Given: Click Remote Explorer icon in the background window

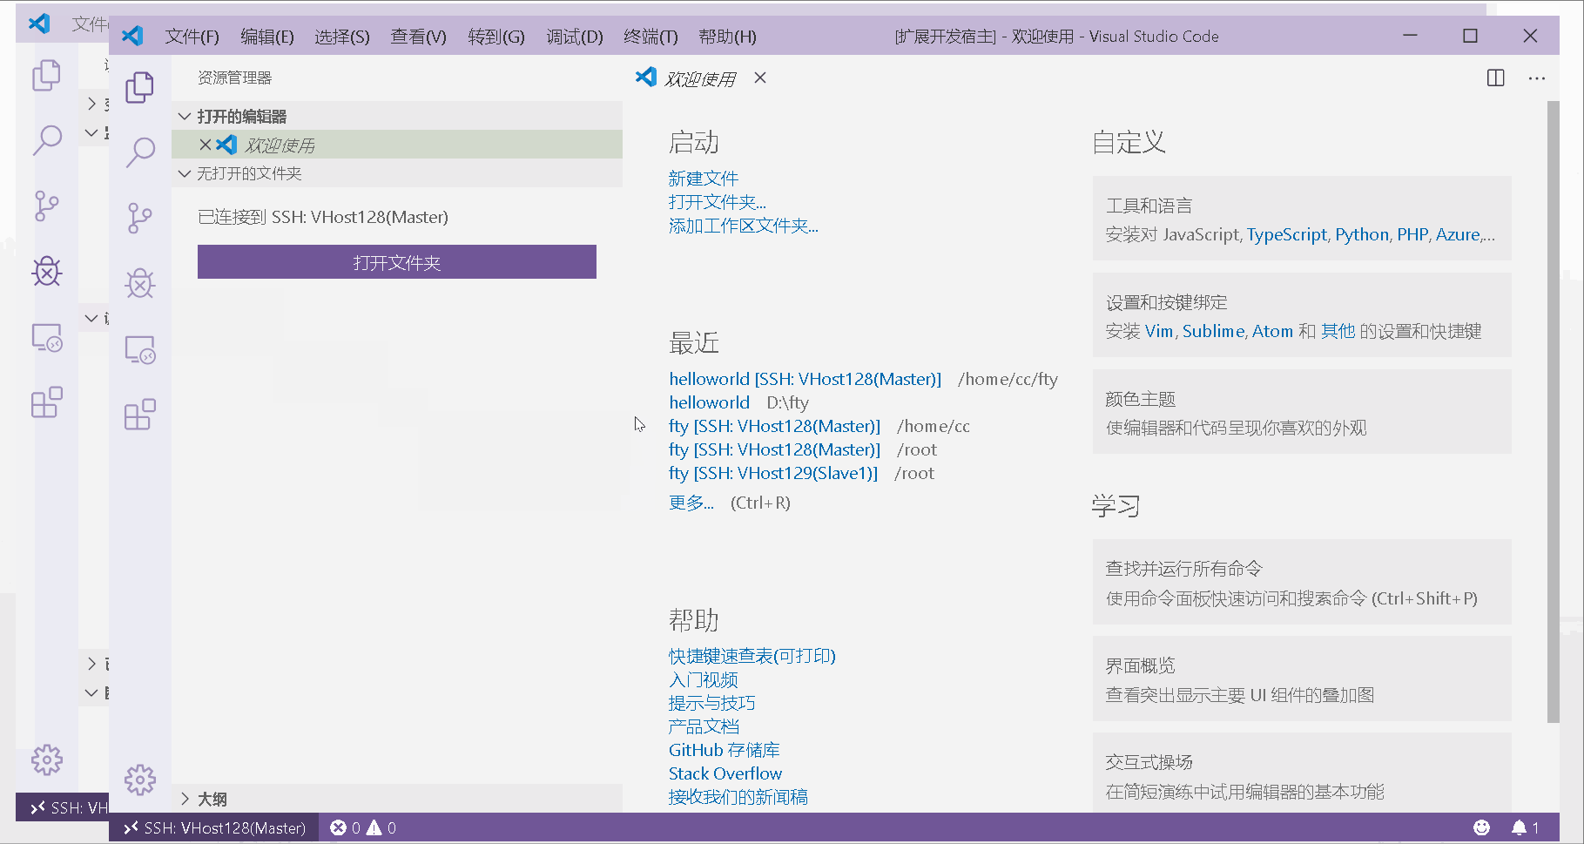Looking at the screenshot, I should click(46, 337).
